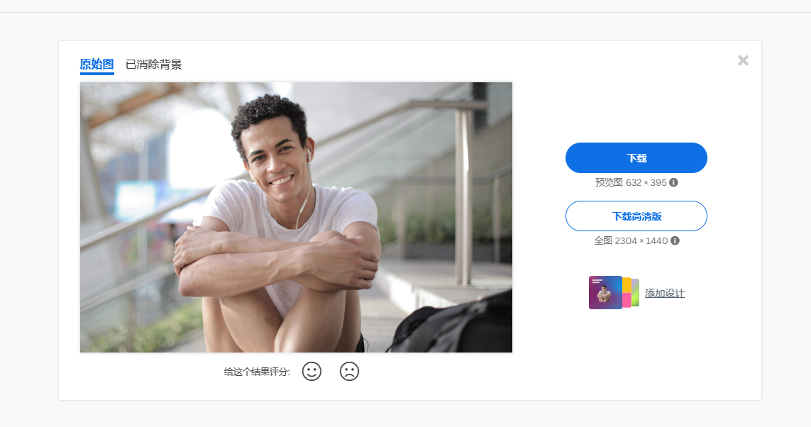Click the 下载高清版 button

636,216
